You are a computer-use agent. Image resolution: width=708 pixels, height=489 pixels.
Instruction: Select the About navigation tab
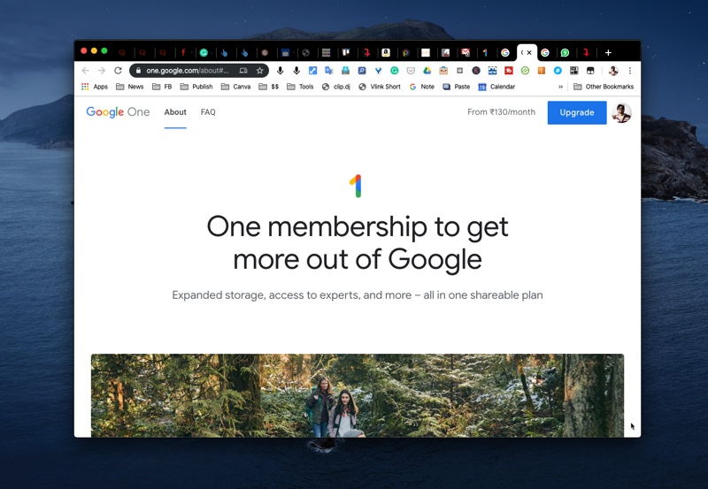[x=175, y=112]
